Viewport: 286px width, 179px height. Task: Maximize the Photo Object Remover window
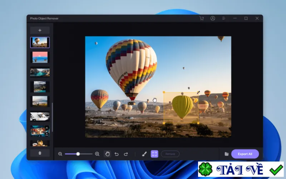click(246, 19)
